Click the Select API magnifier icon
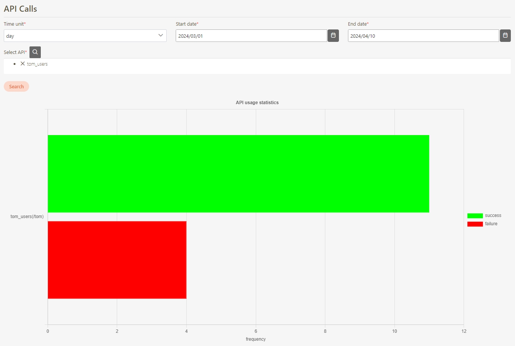The width and height of the screenshot is (515, 346). [x=35, y=52]
